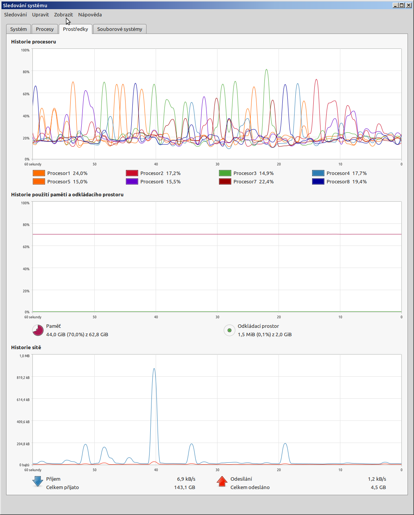
Task: Click the red Odesílání up-arrow icon
Action: tap(222, 481)
